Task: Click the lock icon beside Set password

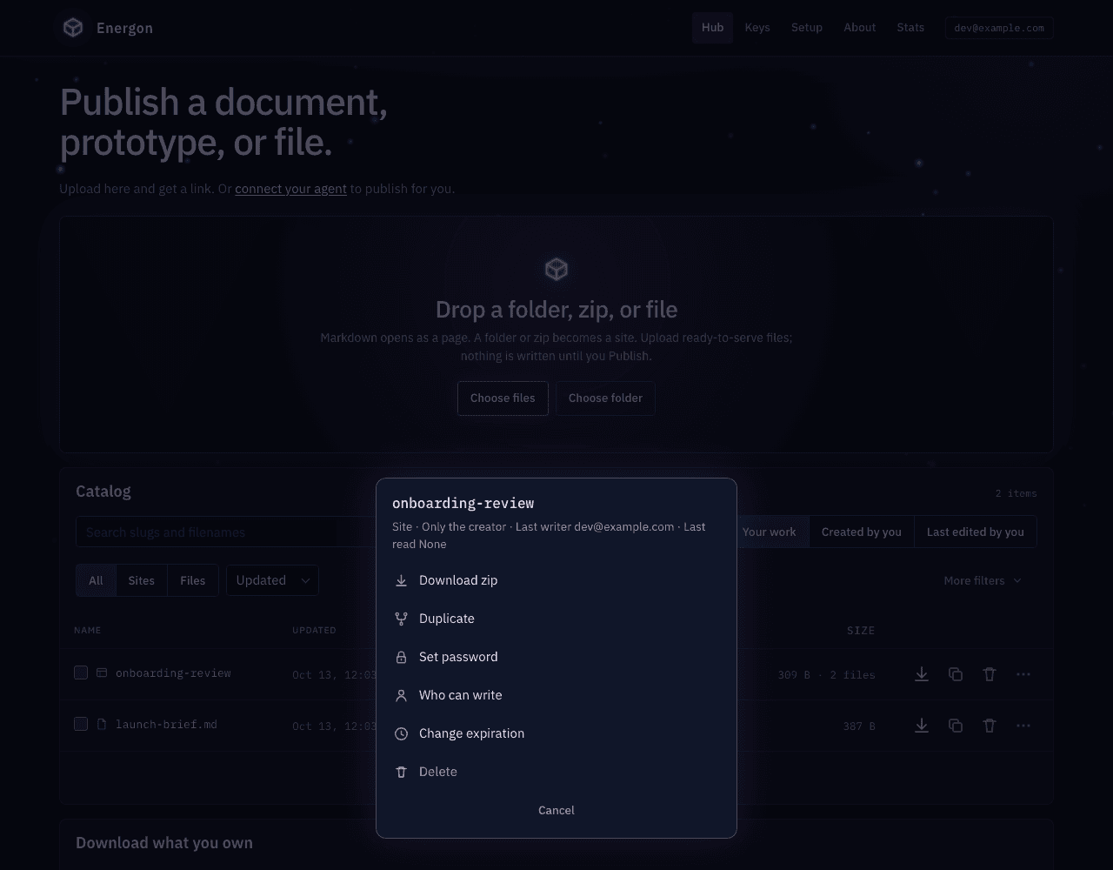Action: (401, 657)
